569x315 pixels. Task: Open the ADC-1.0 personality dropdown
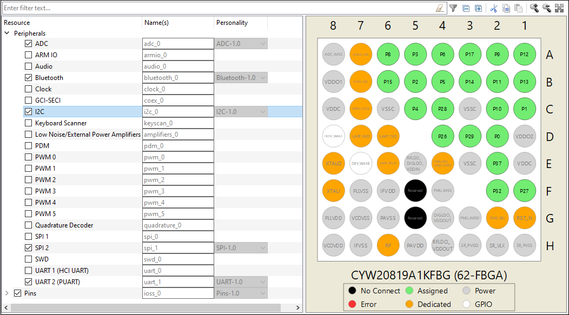[241, 44]
